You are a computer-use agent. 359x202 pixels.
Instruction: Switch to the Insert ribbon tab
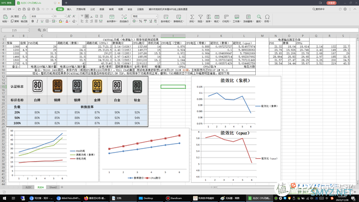(69, 9)
